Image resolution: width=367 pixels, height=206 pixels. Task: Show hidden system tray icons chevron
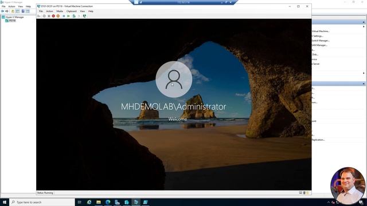coord(329,203)
